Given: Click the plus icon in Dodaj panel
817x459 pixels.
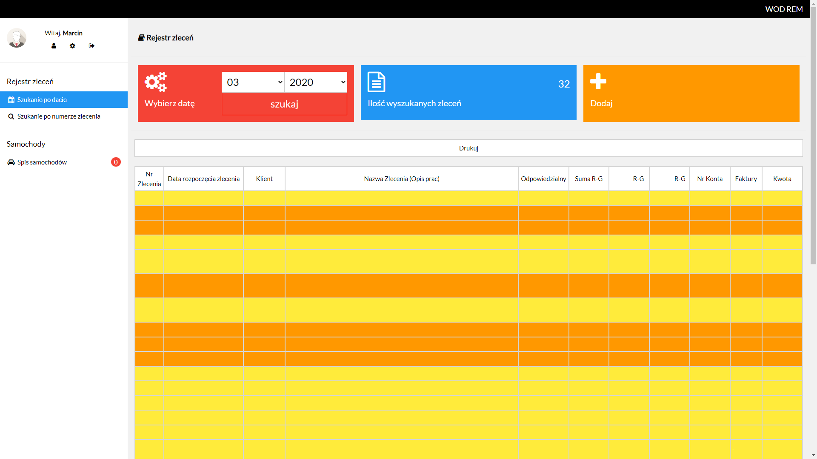Looking at the screenshot, I should pos(598,81).
